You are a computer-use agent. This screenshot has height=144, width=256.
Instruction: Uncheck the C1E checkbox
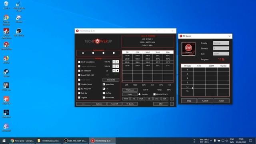104,89
